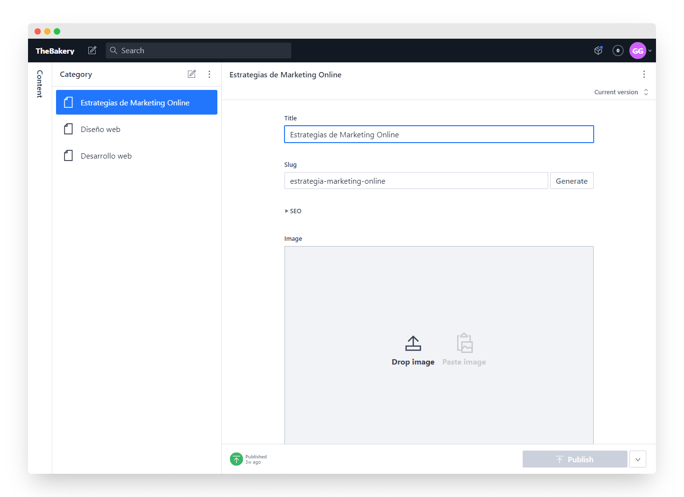Viewport: 684px width, 497px height.
Task: Click the TheBakery logo
Action: pyautogui.click(x=55, y=51)
